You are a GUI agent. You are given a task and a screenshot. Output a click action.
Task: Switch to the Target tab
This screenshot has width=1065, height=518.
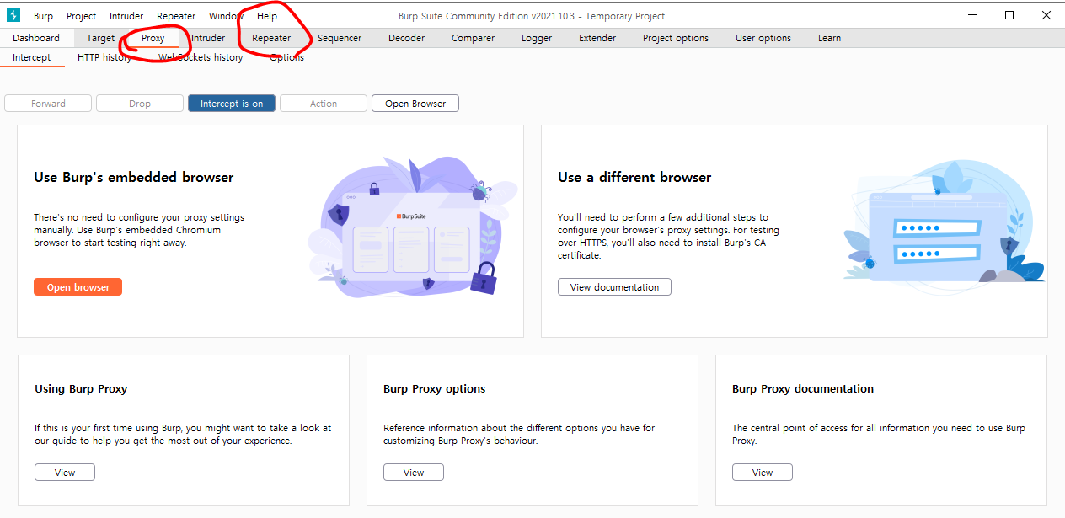[x=100, y=38]
